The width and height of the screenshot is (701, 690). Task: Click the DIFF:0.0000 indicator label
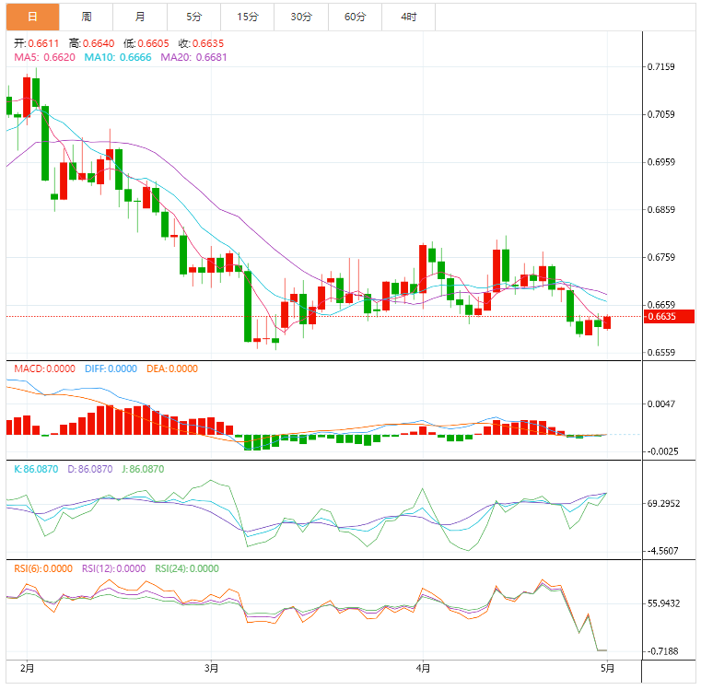pos(111,368)
